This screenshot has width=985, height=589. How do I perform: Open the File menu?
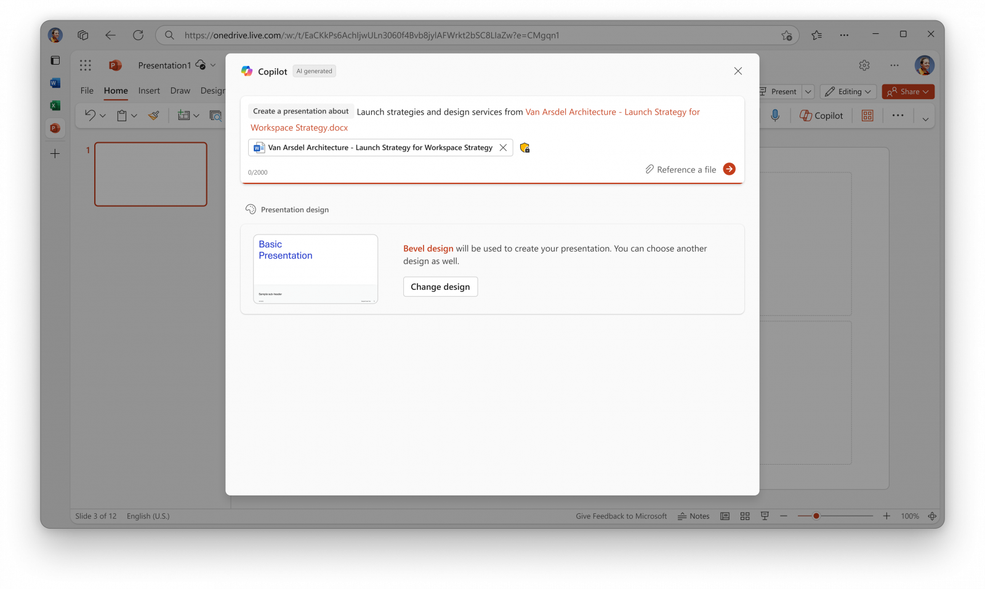click(x=87, y=90)
